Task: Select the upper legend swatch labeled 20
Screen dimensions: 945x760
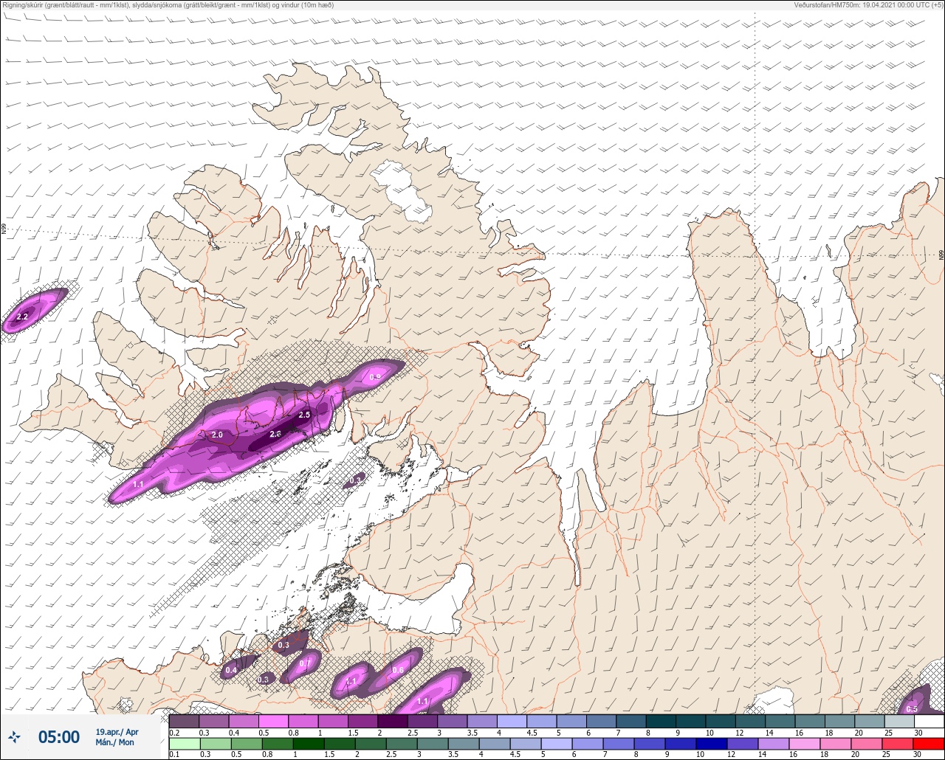Action: click(870, 721)
